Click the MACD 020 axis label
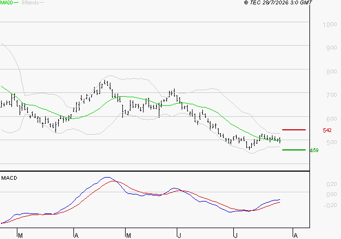Viewport: 341px width, 239px height. [x=332, y=184]
